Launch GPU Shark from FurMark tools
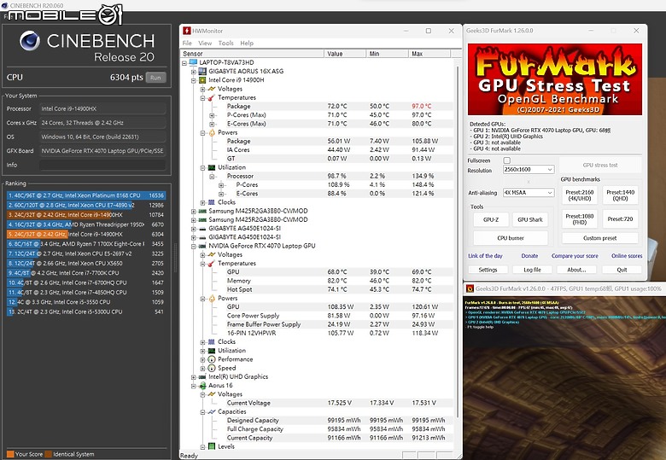The height and width of the screenshot is (460, 666). pos(529,219)
